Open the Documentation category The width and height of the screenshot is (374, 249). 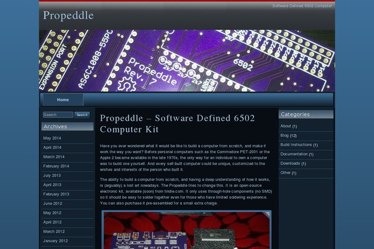pos(294,154)
